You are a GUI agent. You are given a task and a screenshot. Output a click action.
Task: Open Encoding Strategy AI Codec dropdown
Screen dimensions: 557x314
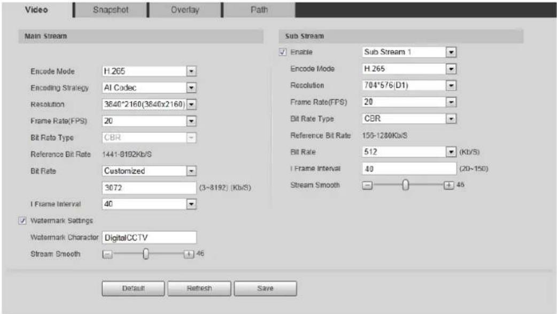149,87
